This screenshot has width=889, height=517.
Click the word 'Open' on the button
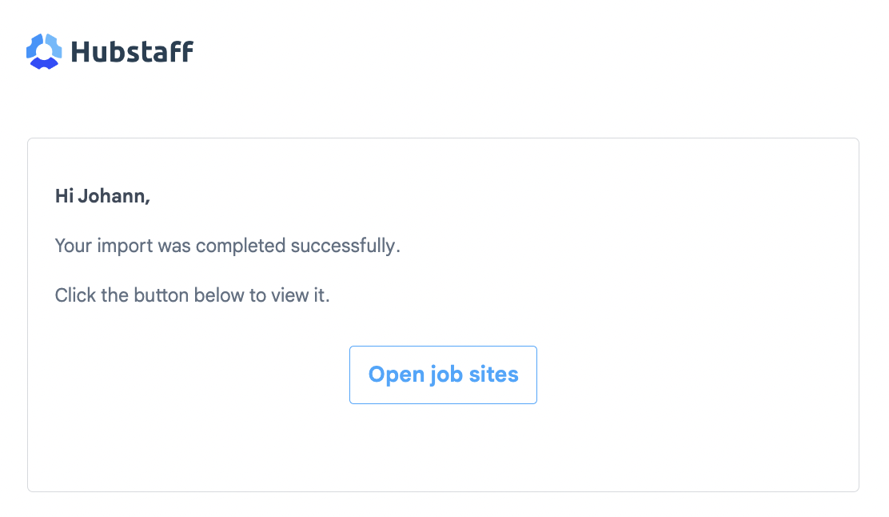[397, 375]
